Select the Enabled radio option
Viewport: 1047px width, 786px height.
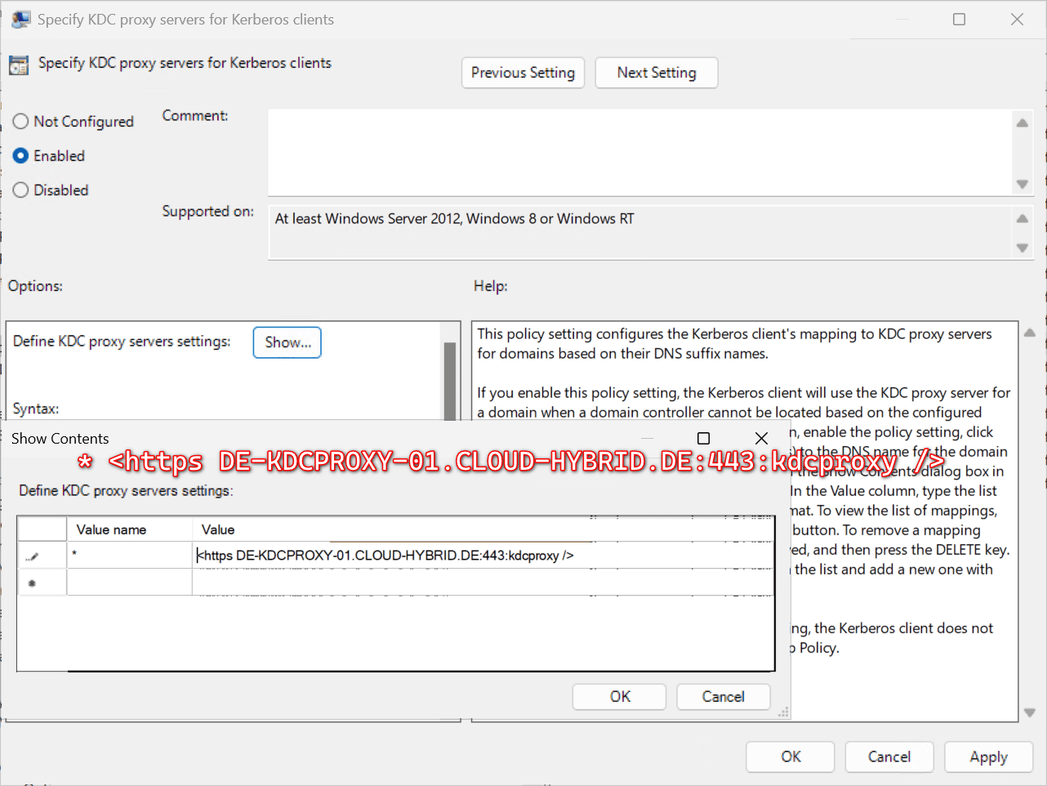(x=21, y=156)
